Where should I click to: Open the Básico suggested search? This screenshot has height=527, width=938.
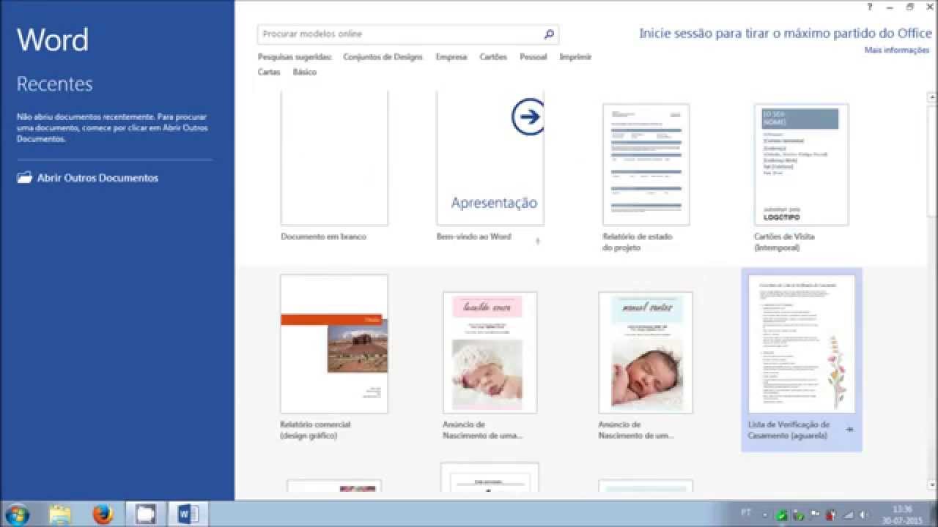pos(305,72)
